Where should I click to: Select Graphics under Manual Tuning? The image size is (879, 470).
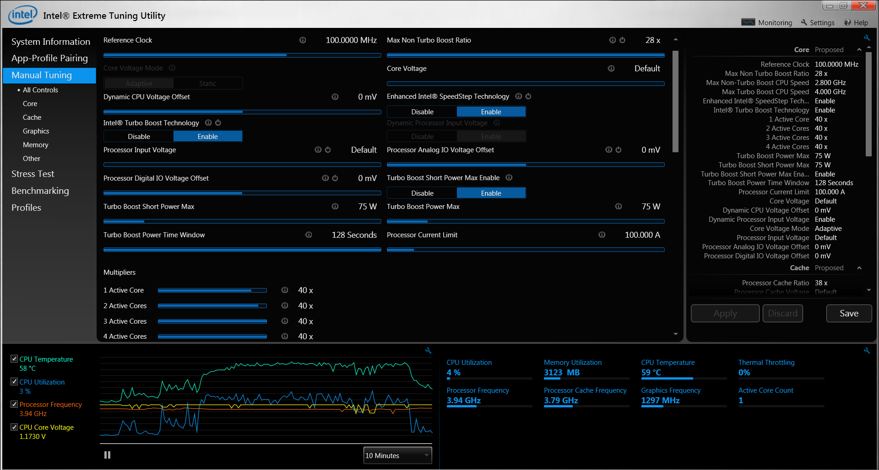[x=36, y=131]
